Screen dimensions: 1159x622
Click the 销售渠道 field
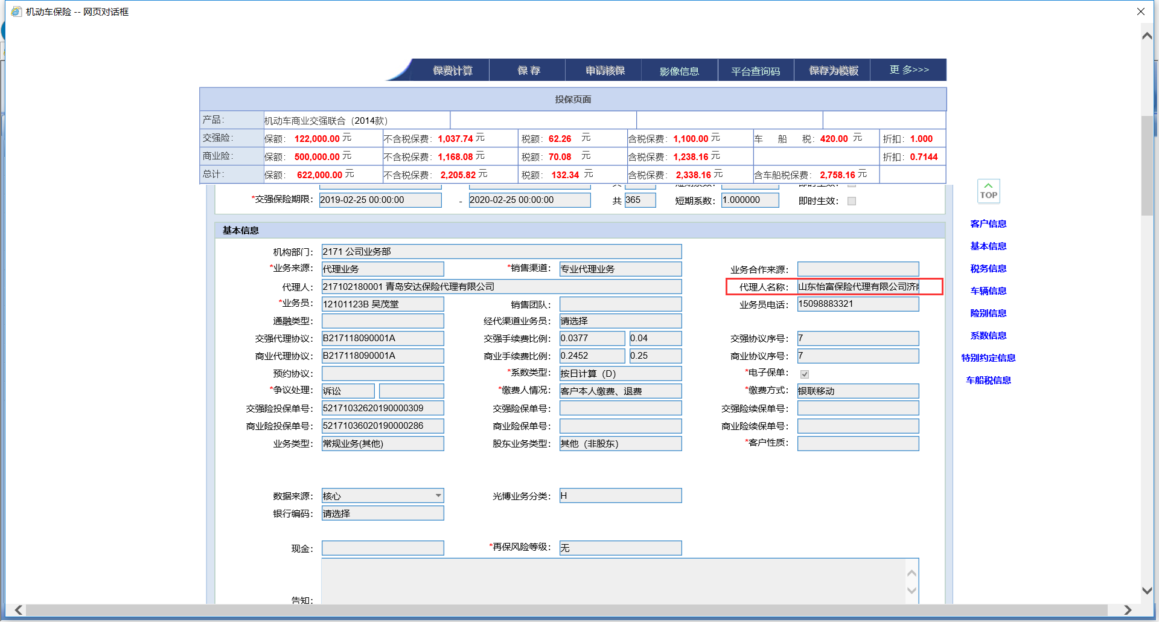pos(621,269)
